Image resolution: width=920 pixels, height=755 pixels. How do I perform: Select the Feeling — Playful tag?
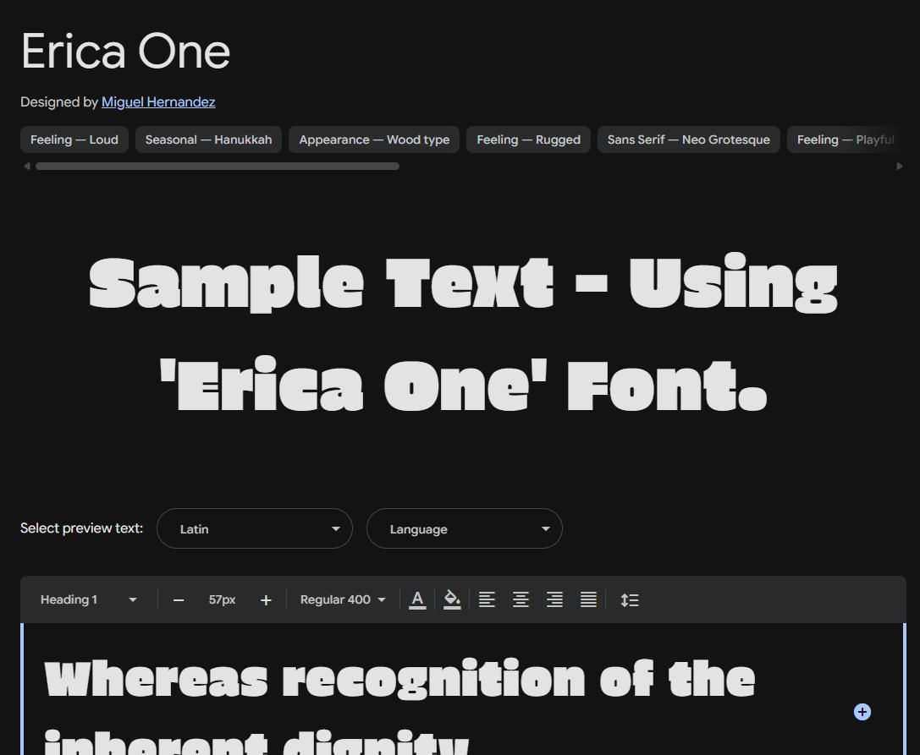point(844,140)
